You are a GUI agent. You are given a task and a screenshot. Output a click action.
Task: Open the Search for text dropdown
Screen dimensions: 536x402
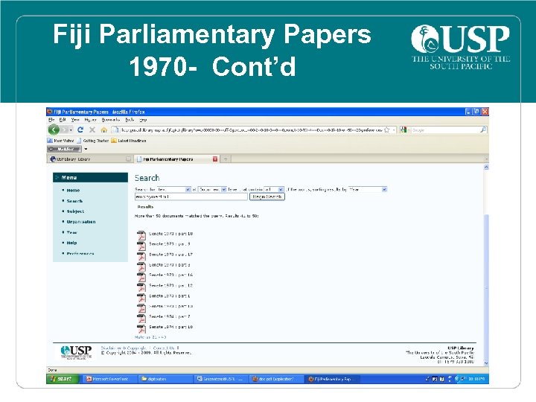(173, 189)
